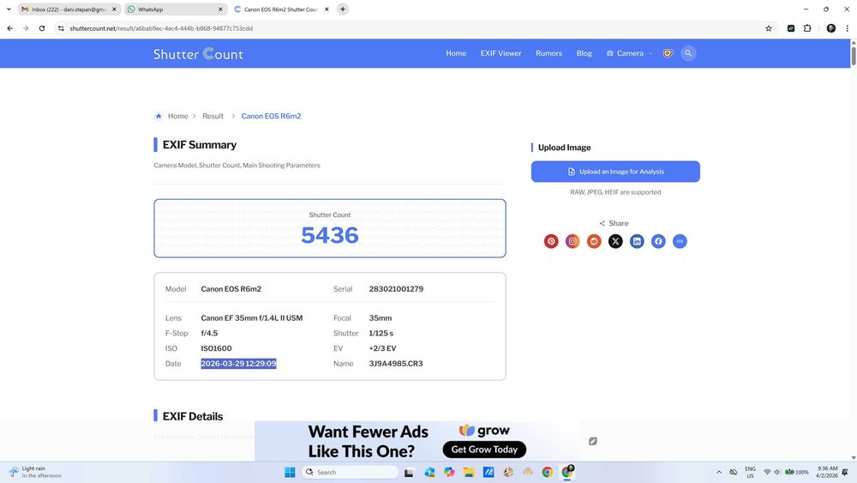Open the Home nav menu item

[456, 53]
